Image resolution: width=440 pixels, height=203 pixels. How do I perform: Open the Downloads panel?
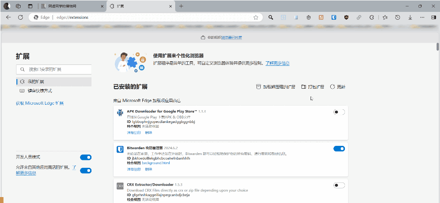[x=409, y=17]
